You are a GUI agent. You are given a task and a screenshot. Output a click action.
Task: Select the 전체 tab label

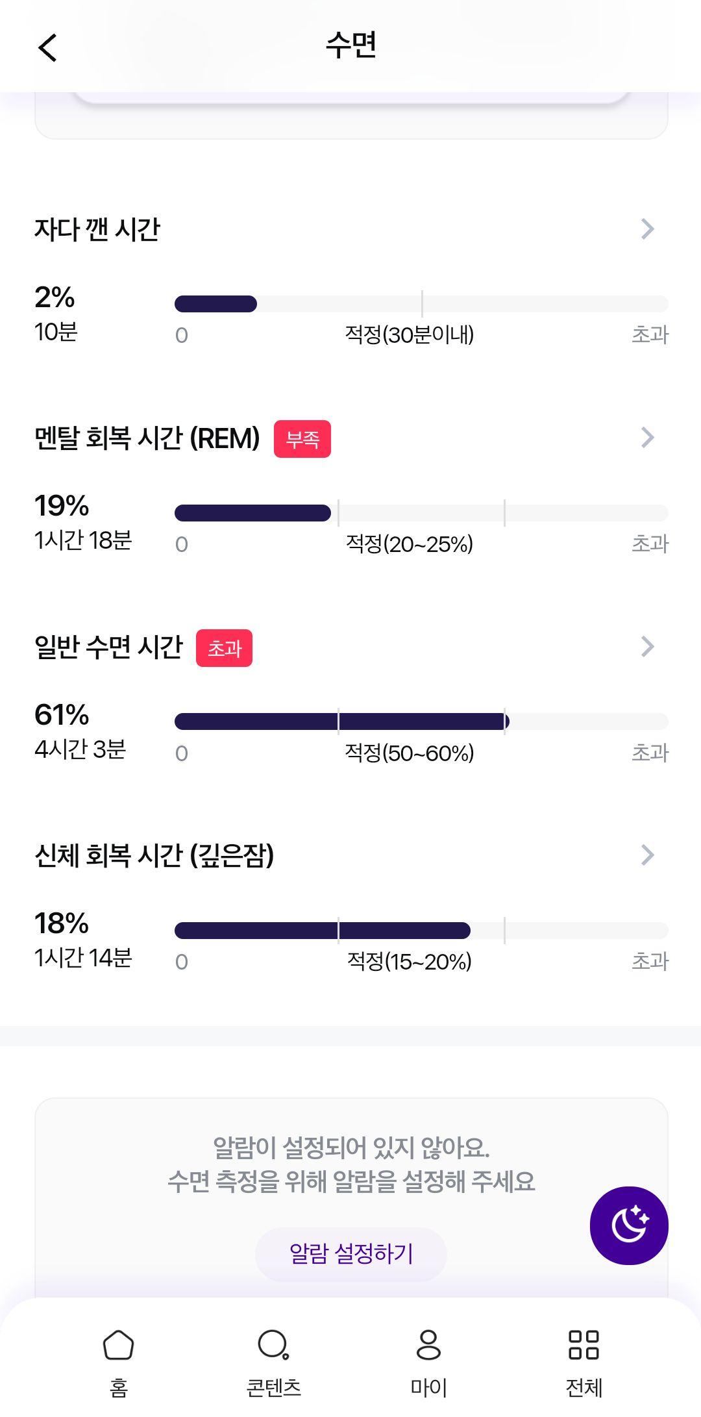(584, 1388)
